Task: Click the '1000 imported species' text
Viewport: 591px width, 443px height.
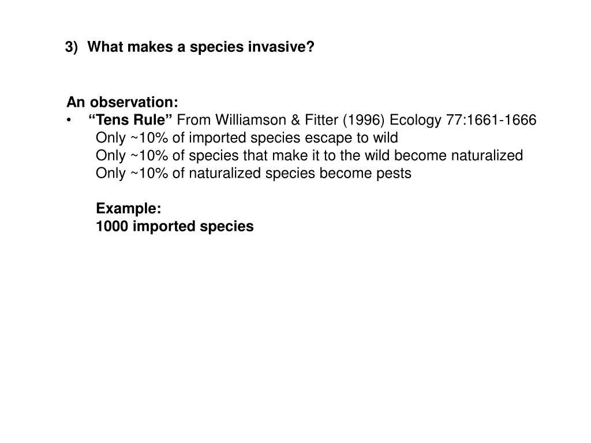Action: click(174, 226)
